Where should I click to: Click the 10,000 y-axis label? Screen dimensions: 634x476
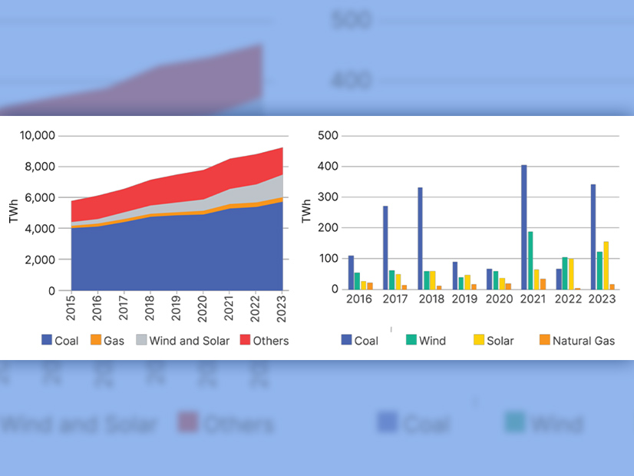click(x=36, y=136)
